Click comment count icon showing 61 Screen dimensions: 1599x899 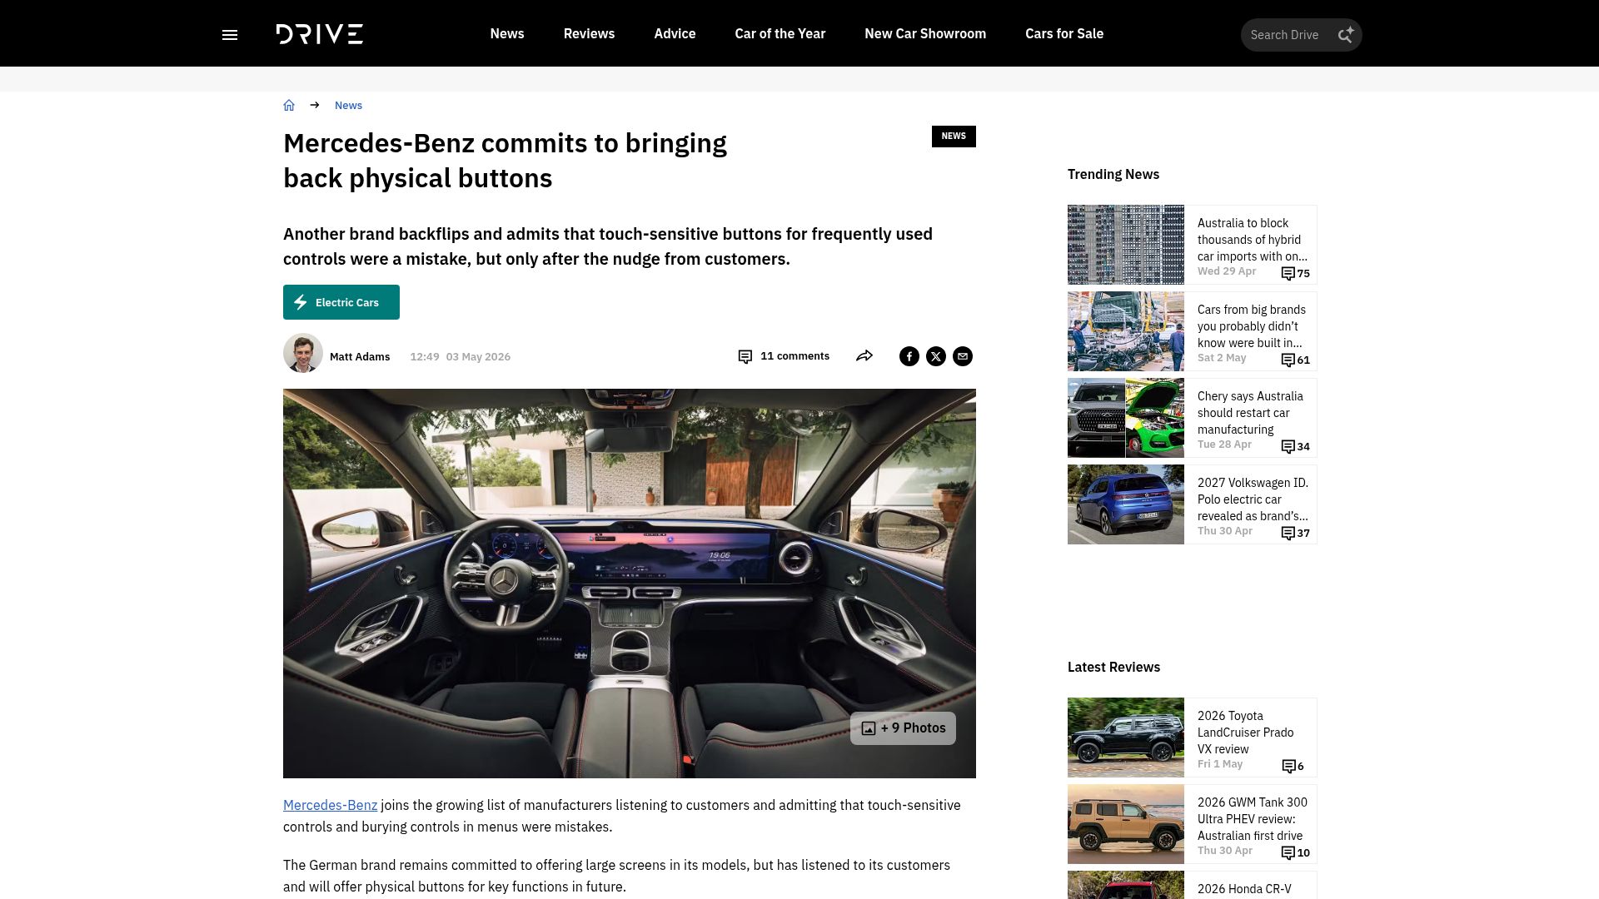coord(1288,360)
